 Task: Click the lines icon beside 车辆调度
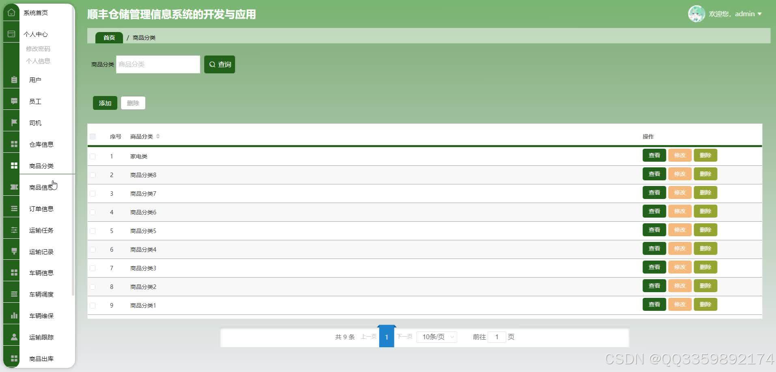(14, 294)
